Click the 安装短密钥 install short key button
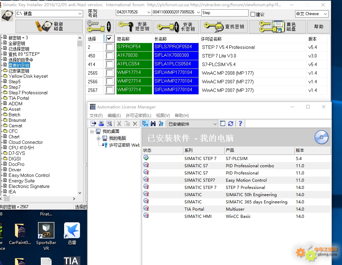342x265 pixels. [134, 26]
